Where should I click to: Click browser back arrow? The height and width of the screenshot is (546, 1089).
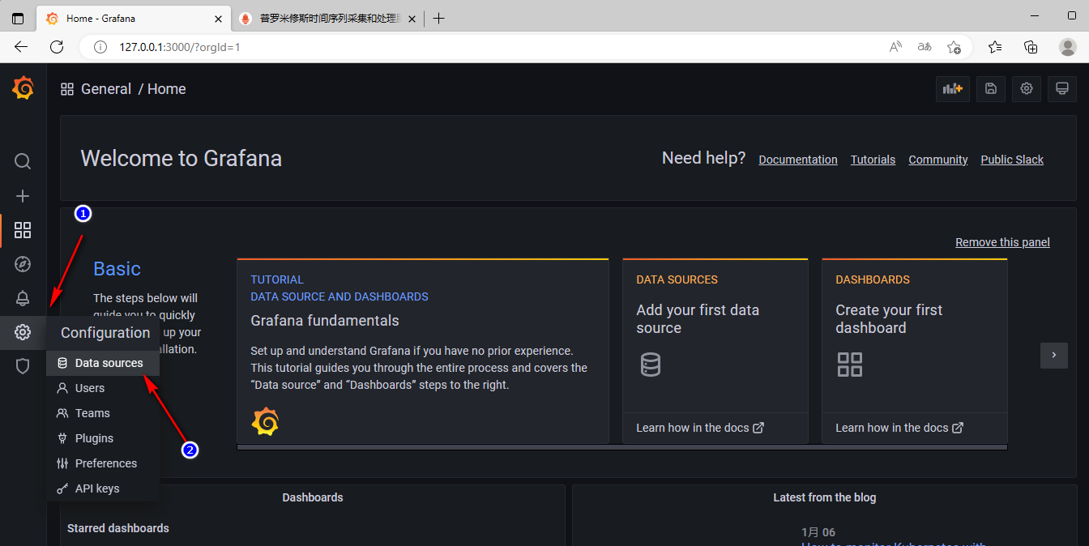(21, 47)
